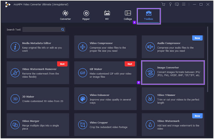Image resolution: width=214 pixels, height=139 pixels.
Task: Click the search magnifier icon
Action: pyautogui.click(x=62, y=30)
